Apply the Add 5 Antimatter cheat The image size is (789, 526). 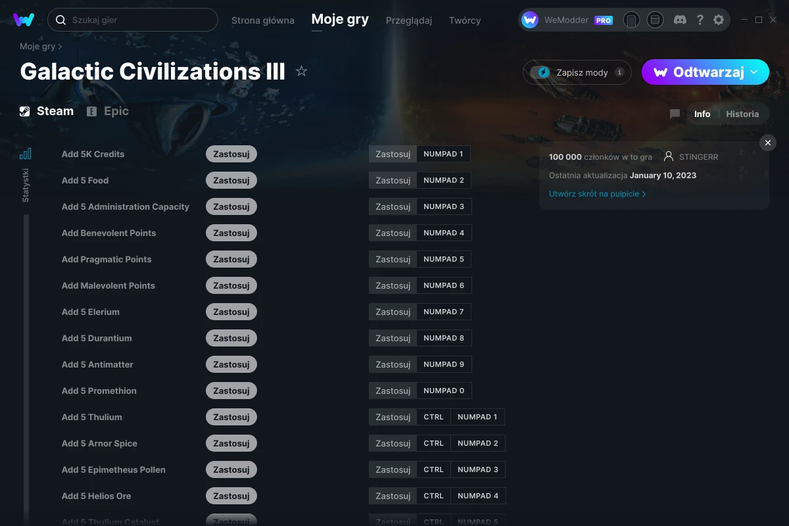coord(231,364)
